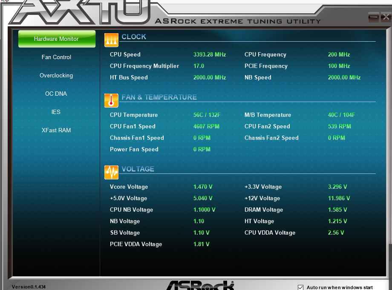Close the AXTU window
392x290 pixels.
386,17
